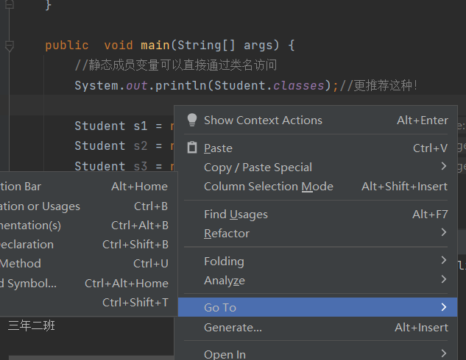Open the Generate... menu entry
The height and width of the screenshot is (360, 466).
click(x=233, y=328)
